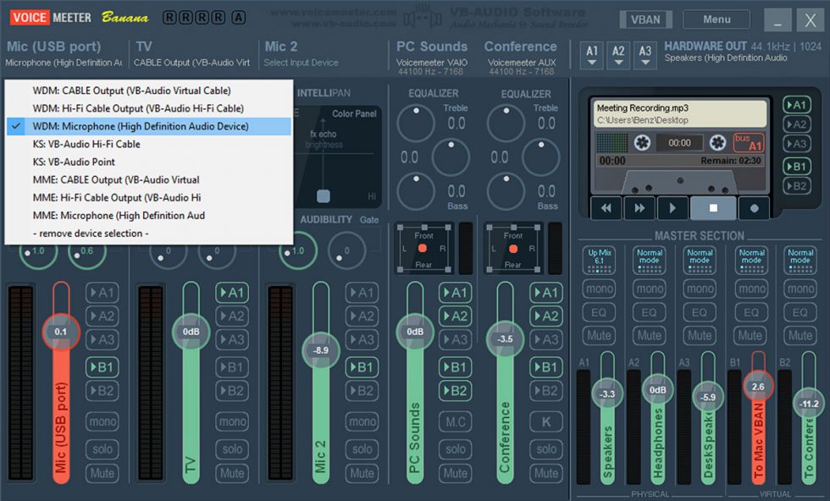This screenshot has height=501, width=830.
Task: Click the rewind icon on the recorder
Action: (606, 207)
